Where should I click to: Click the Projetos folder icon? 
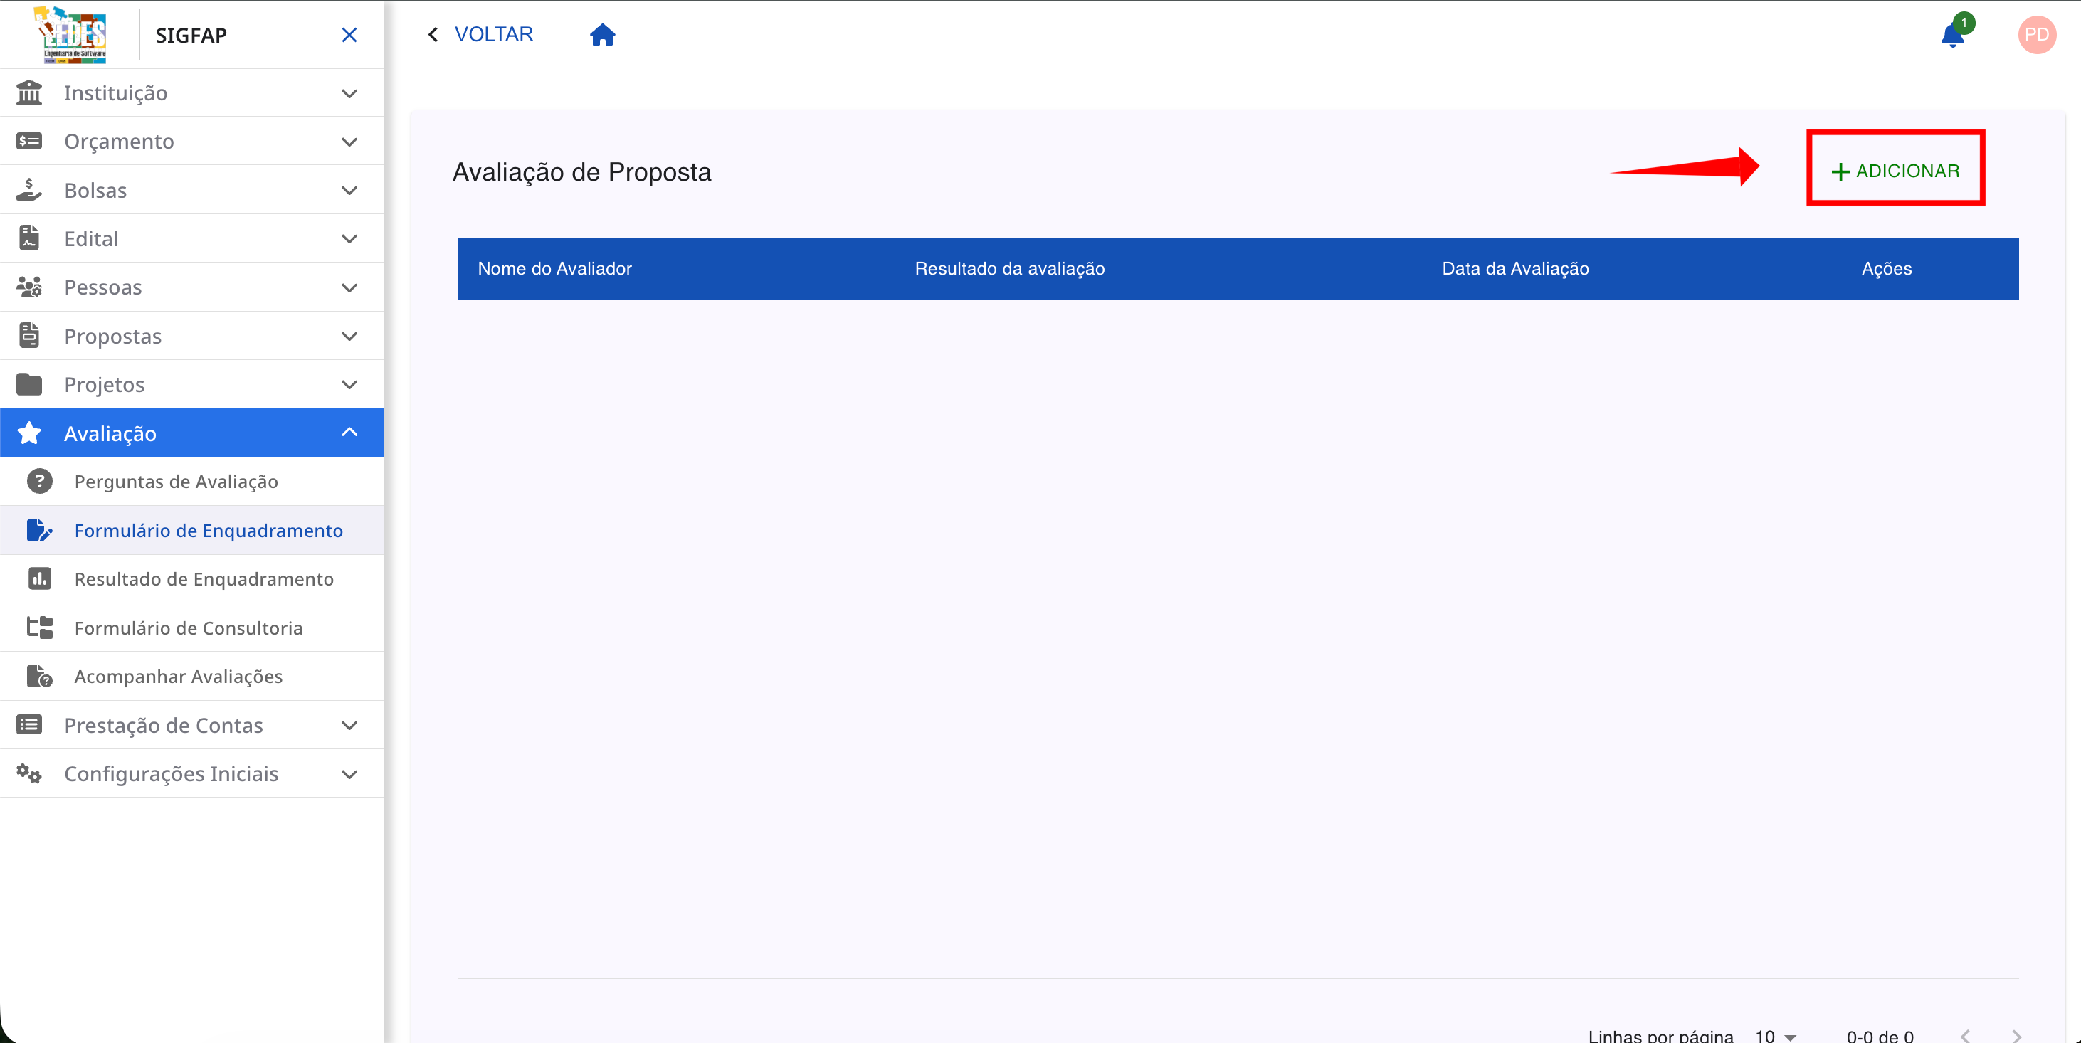30,384
